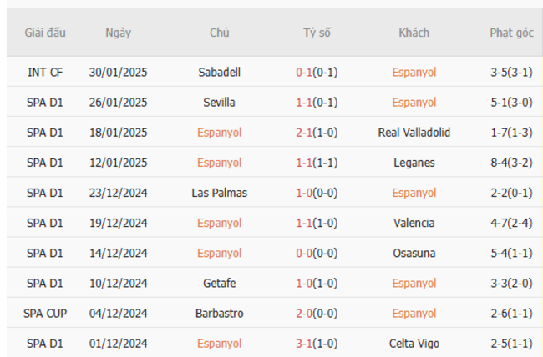Click the Ngày column header
The image size is (543, 357).
point(118,33)
